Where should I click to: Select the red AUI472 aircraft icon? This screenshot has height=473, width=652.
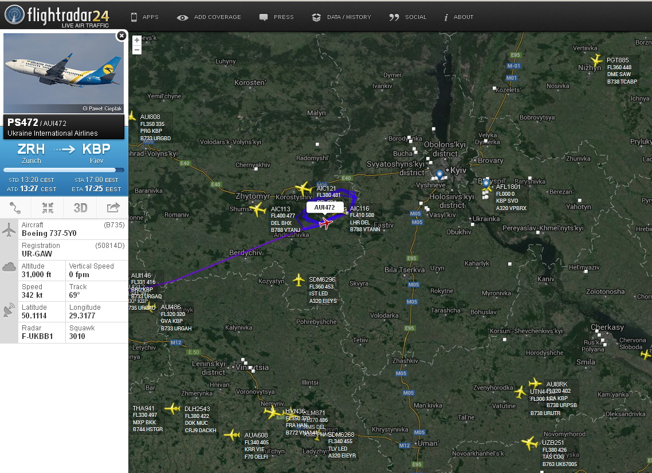click(325, 223)
